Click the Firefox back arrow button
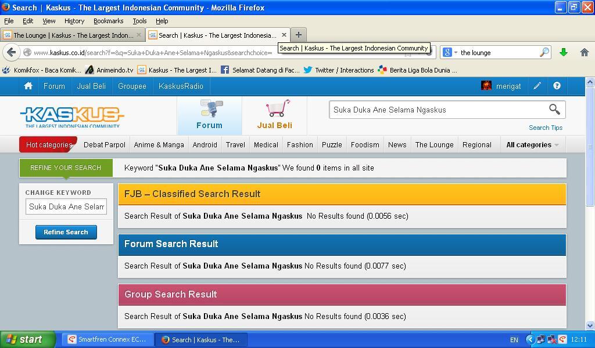Viewport: 595px width, 348px height. coord(12,52)
